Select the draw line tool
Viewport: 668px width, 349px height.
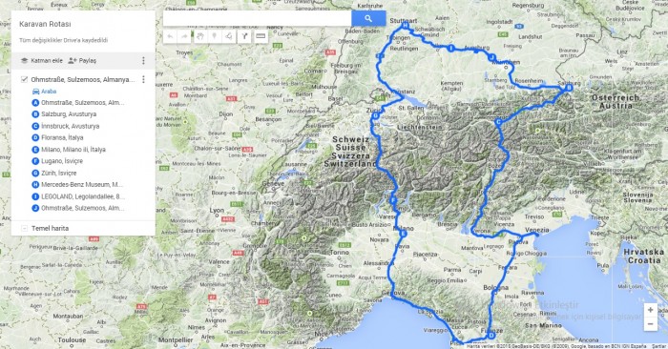pos(229,36)
